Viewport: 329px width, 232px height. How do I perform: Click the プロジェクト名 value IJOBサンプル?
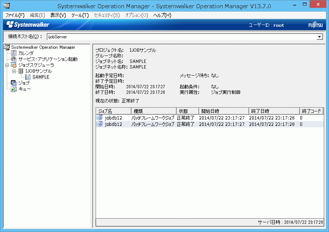[x=143, y=50]
